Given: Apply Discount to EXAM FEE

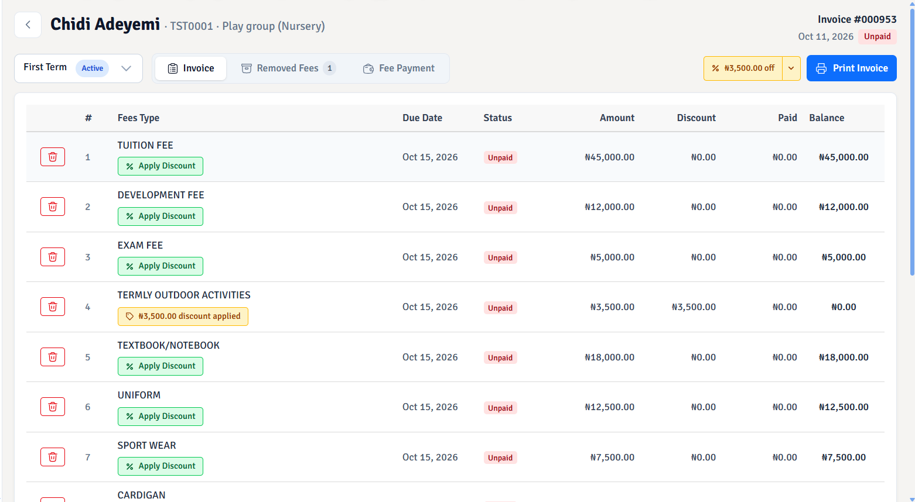Looking at the screenshot, I should tap(161, 266).
